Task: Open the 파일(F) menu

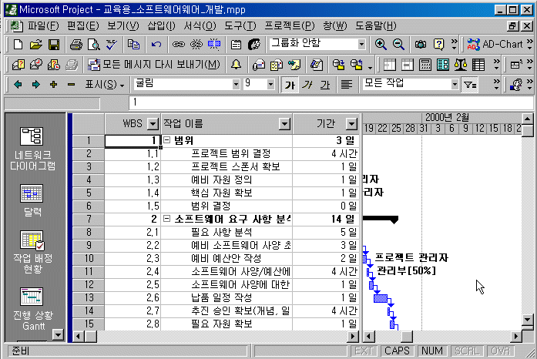Action: click(43, 25)
